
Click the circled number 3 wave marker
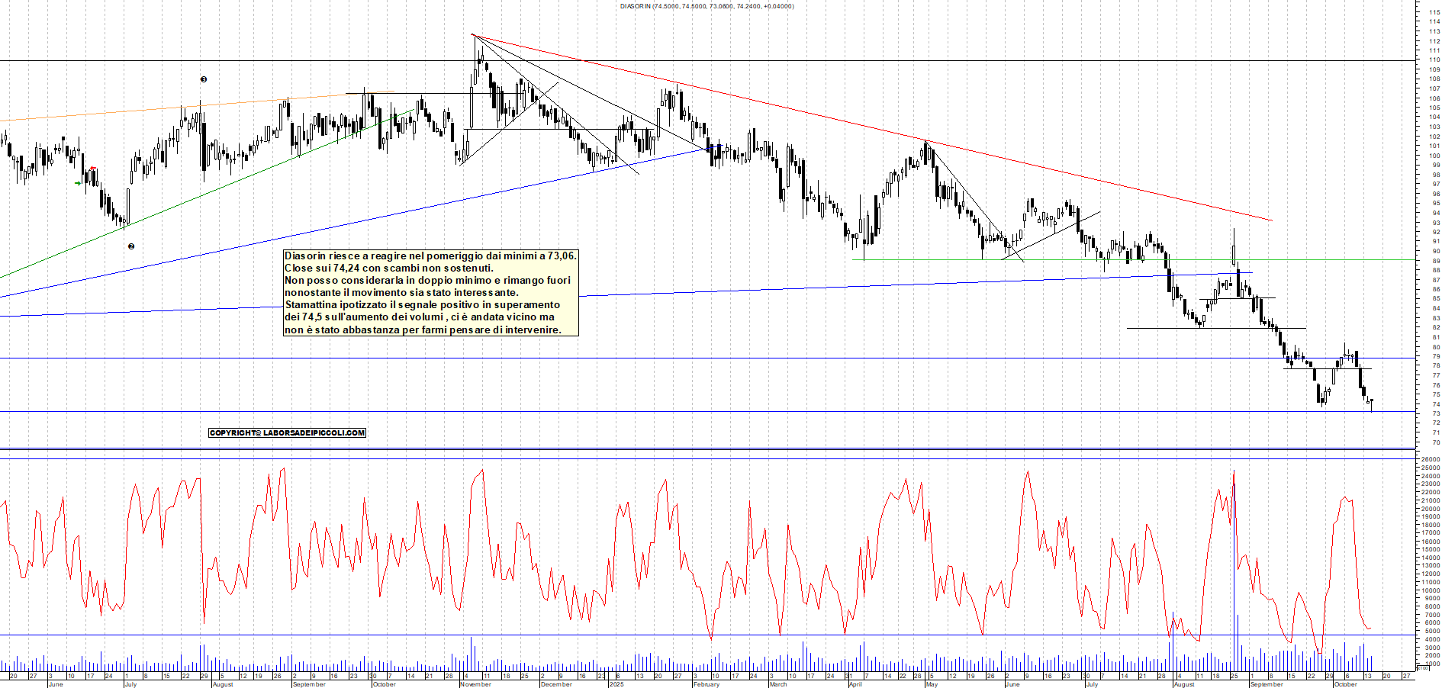coord(203,79)
